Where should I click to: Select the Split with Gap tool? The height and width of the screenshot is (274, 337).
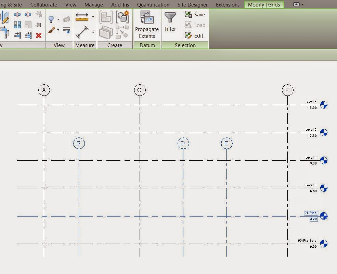pos(28,15)
